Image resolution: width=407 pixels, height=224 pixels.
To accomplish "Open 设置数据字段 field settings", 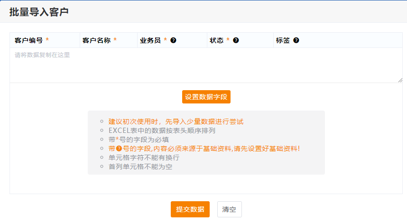I will (x=206, y=97).
